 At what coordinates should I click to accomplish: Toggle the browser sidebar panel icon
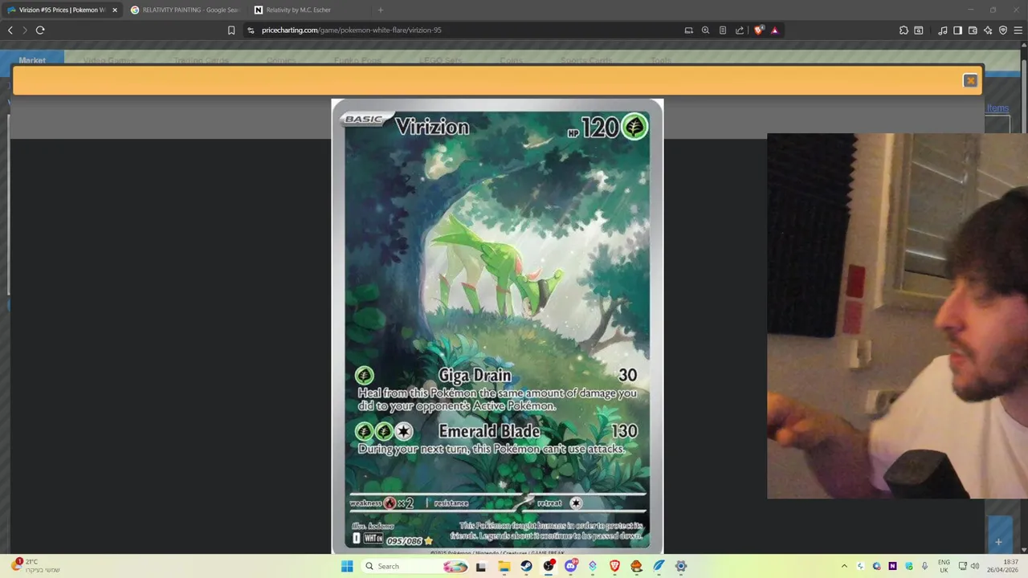pyautogui.click(x=957, y=30)
